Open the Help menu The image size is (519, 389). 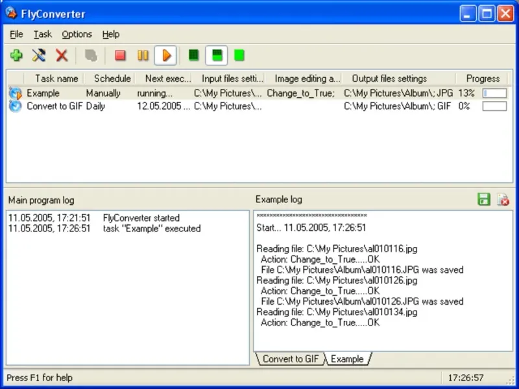(x=111, y=34)
